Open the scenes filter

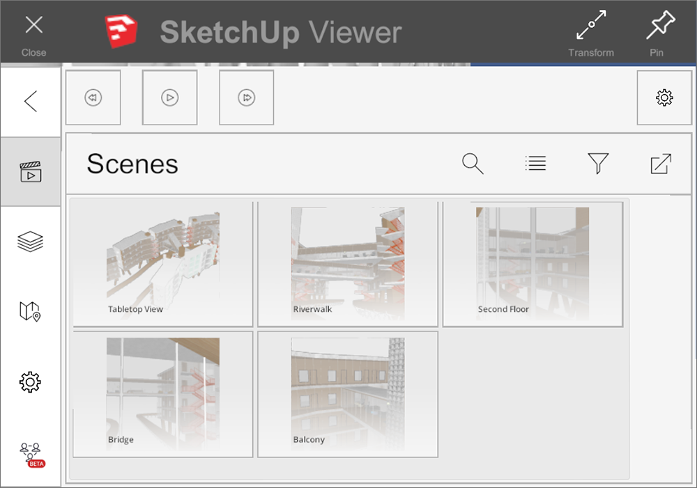pyautogui.click(x=598, y=164)
